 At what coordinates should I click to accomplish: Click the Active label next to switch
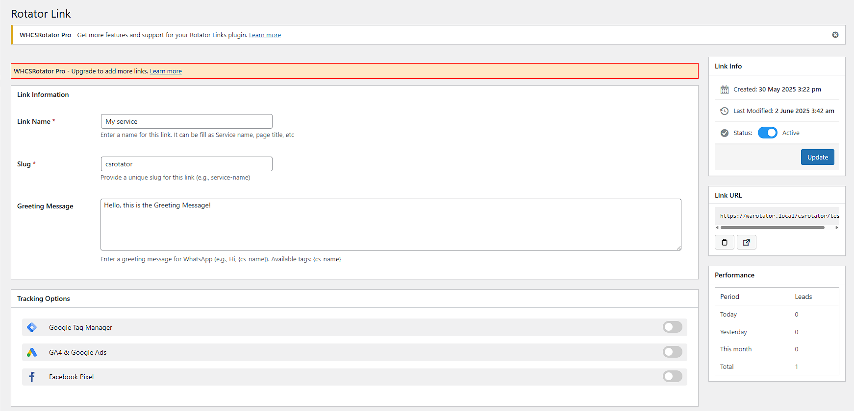pos(791,133)
